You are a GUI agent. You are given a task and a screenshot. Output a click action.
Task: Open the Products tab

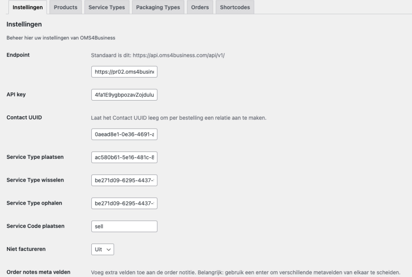[66, 7]
